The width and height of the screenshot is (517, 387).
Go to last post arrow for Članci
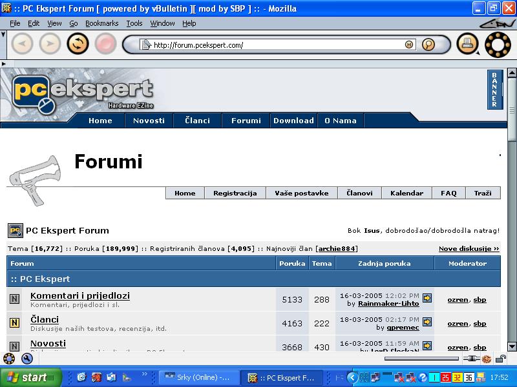pos(427,321)
